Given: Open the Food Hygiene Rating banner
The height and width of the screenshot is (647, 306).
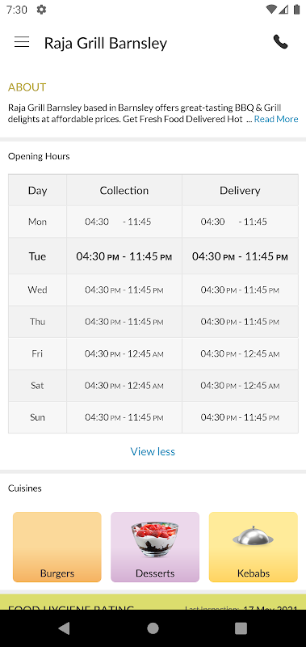Looking at the screenshot, I should [153, 602].
